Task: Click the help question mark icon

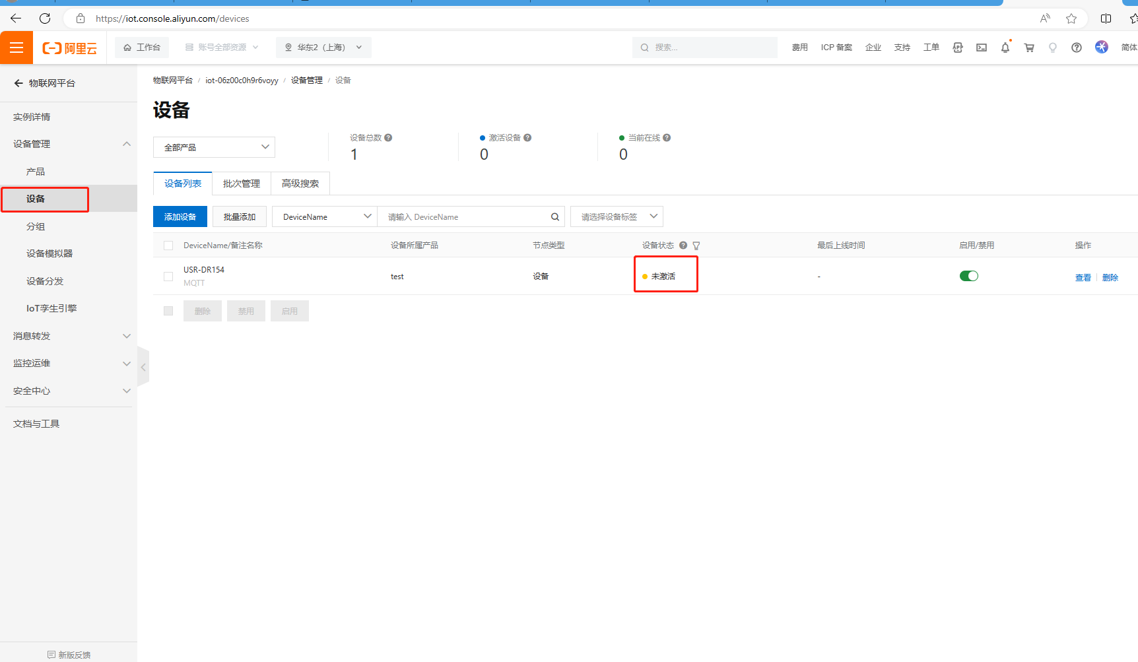Action: [1076, 48]
